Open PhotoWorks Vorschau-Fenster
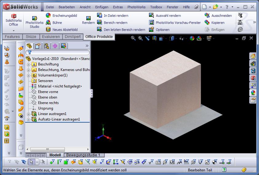Viewport: 259px width, 175px height. point(151,22)
